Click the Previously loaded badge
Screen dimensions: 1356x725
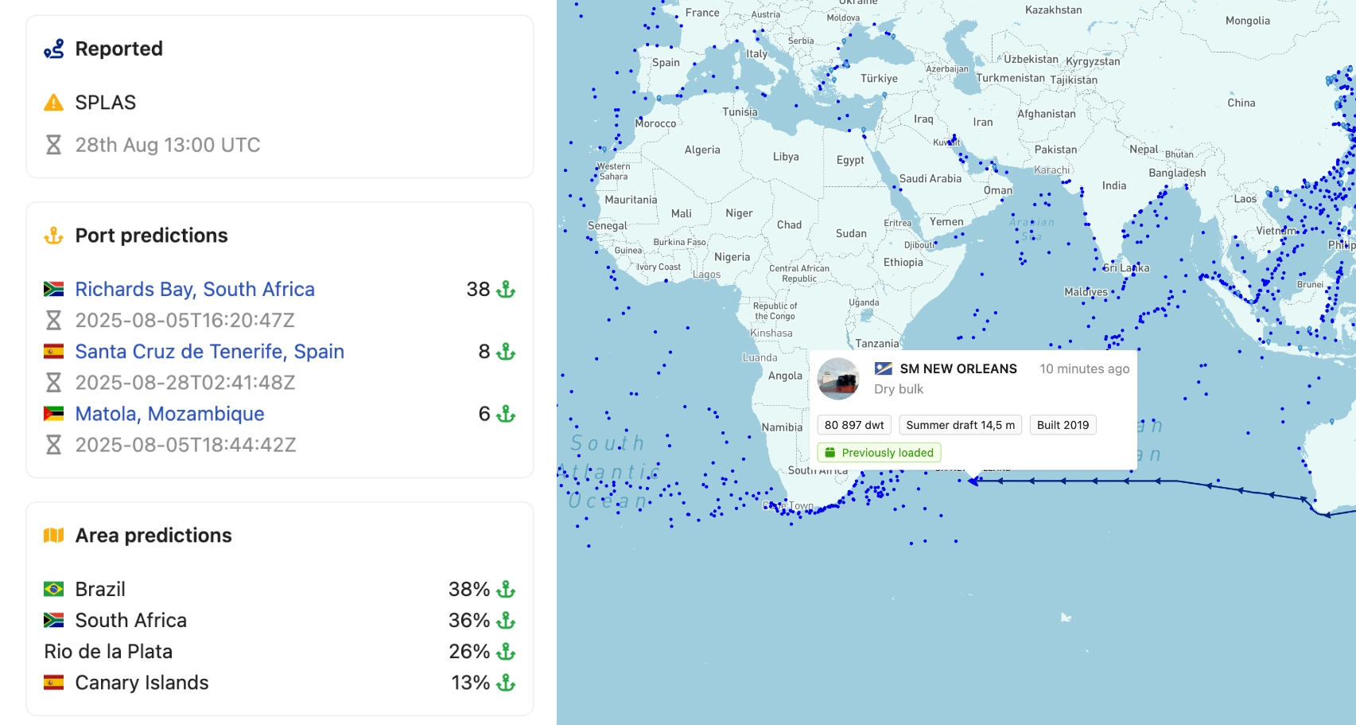point(879,453)
